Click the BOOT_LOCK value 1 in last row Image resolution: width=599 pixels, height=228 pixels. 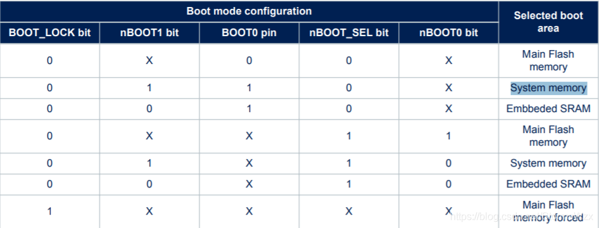coord(49,211)
